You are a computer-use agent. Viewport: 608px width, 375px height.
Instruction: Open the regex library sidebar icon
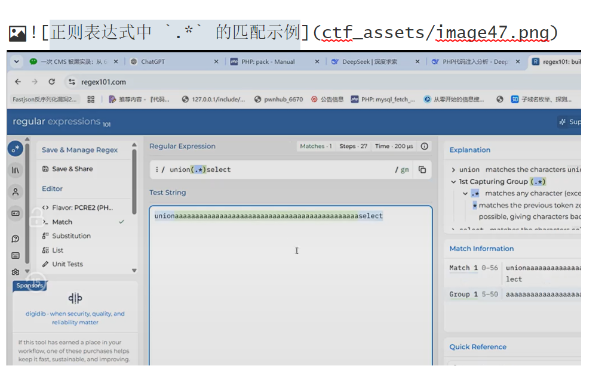pos(16,171)
